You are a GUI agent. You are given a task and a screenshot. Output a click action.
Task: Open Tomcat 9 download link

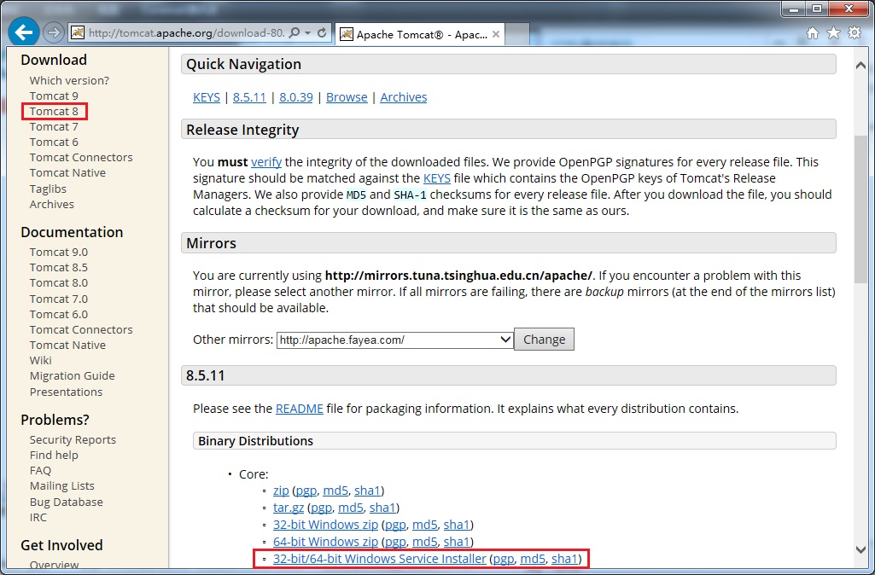click(x=54, y=96)
